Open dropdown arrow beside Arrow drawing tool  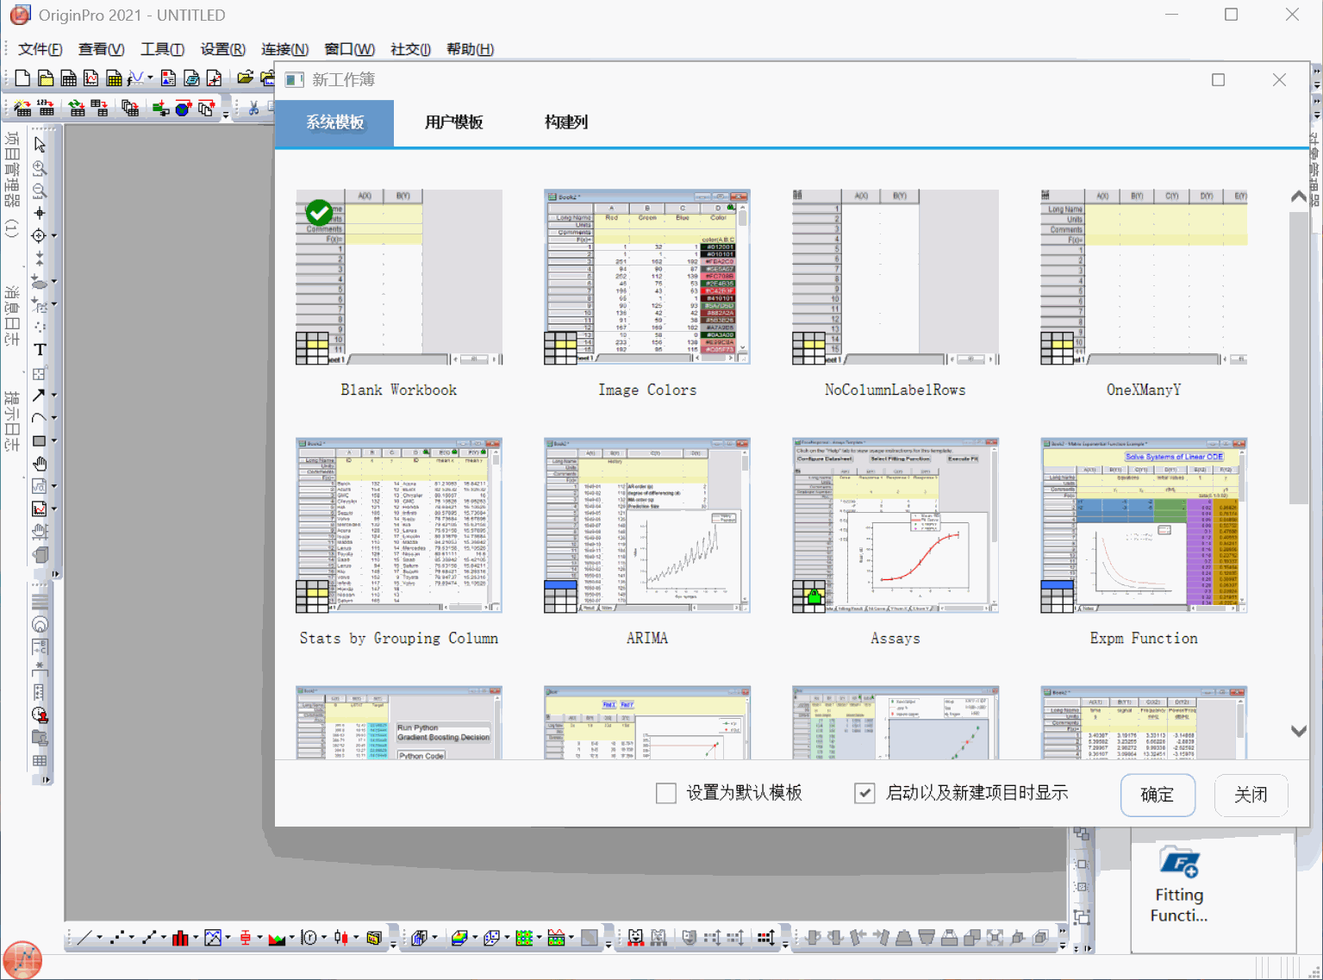tap(53, 395)
